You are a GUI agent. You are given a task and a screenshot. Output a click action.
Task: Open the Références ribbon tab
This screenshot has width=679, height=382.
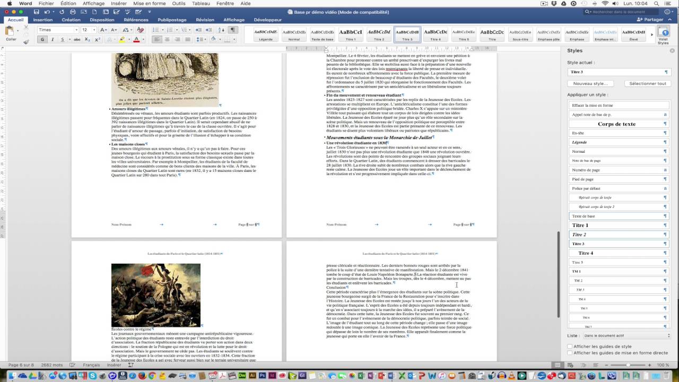[136, 20]
